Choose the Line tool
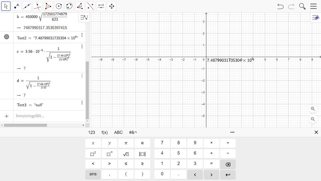This screenshot has width=321, height=181. 27,6
